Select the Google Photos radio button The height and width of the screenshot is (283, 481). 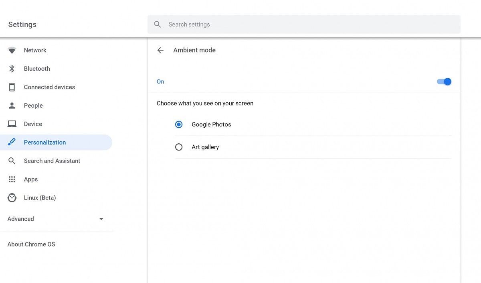(x=179, y=124)
